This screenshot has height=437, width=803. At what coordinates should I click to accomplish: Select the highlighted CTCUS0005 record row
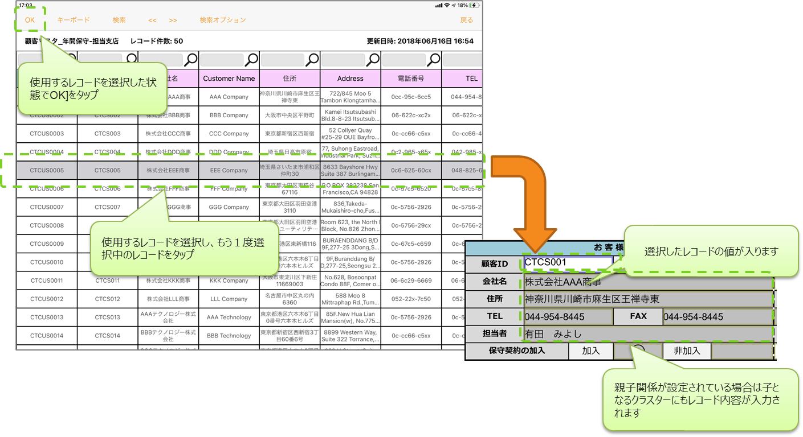point(47,170)
